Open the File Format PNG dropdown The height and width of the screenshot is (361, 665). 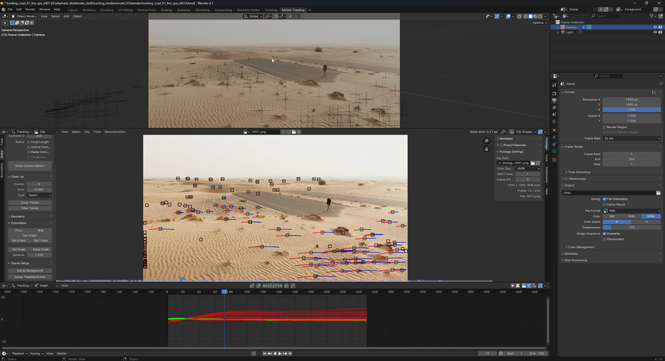point(632,210)
